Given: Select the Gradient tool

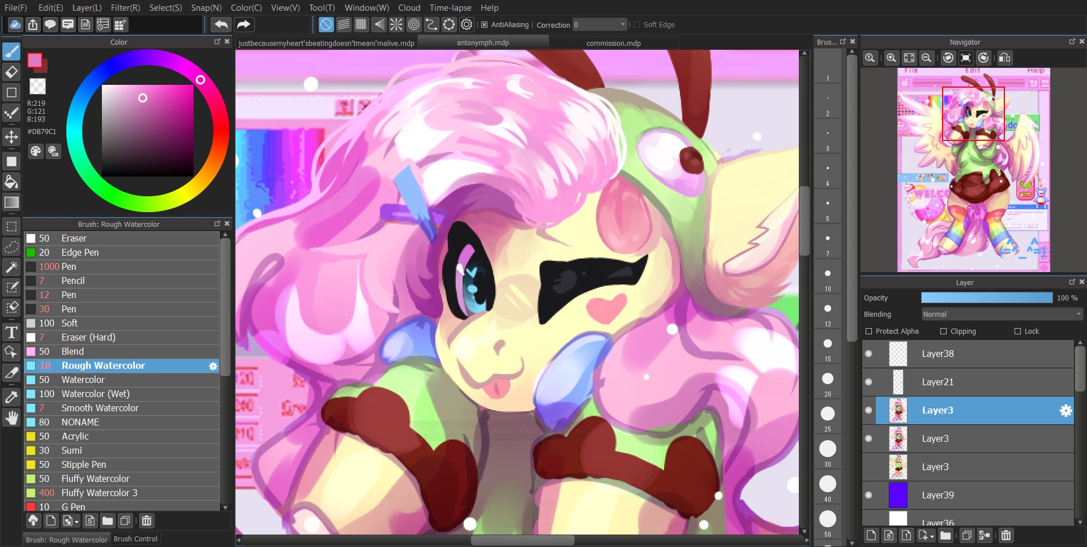Looking at the screenshot, I should click(x=11, y=202).
